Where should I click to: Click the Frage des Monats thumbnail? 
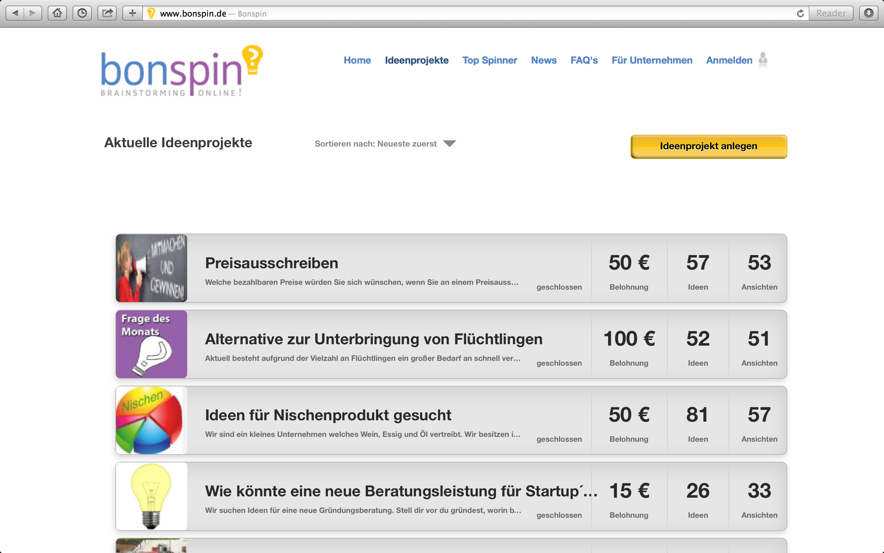coord(151,344)
